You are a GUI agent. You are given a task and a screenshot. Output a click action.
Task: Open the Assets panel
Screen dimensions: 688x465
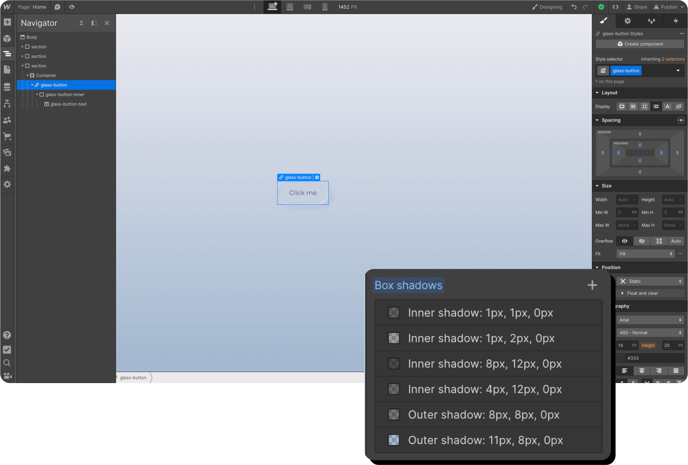click(7, 152)
